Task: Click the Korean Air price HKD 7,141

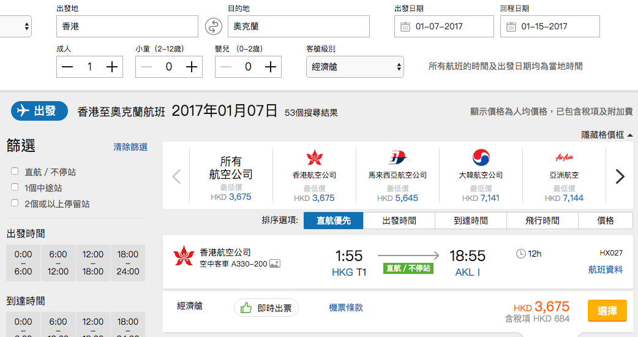Action: tap(481, 198)
